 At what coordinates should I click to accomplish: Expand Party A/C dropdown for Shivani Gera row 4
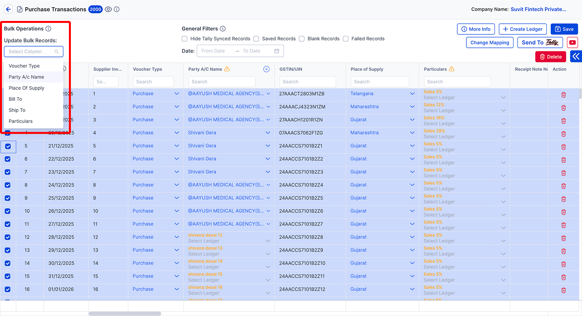[x=268, y=133]
